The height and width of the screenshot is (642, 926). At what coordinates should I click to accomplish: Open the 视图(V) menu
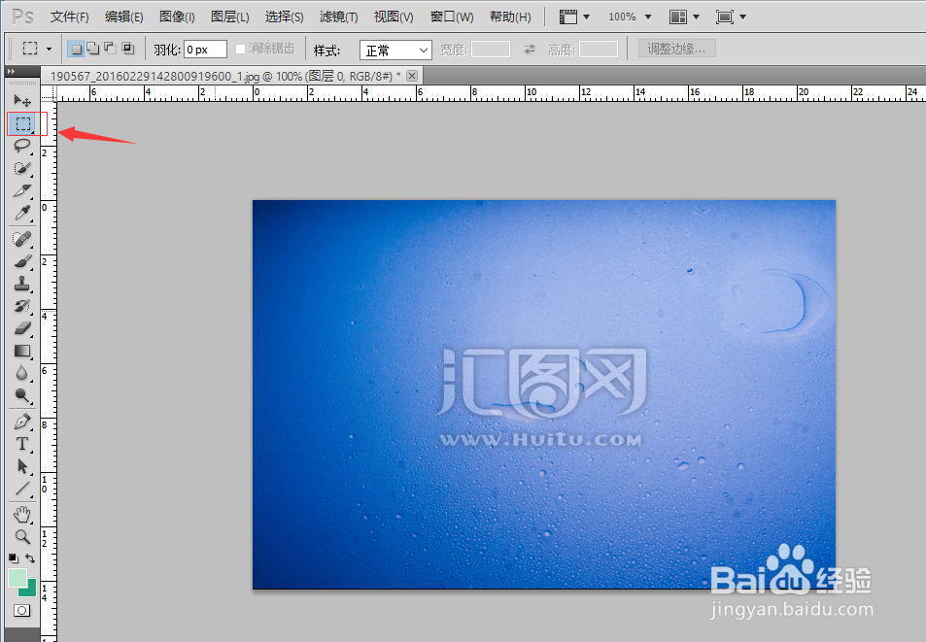(394, 17)
